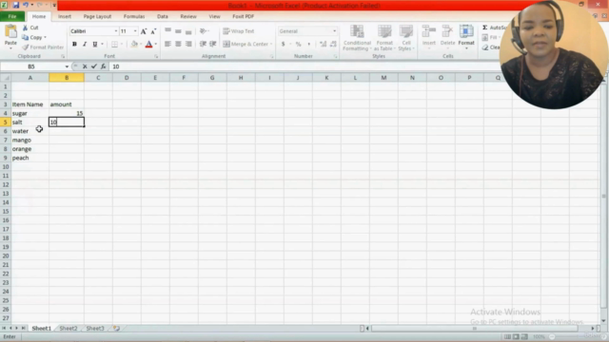Toggle Underline formatting

pos(95,45)
